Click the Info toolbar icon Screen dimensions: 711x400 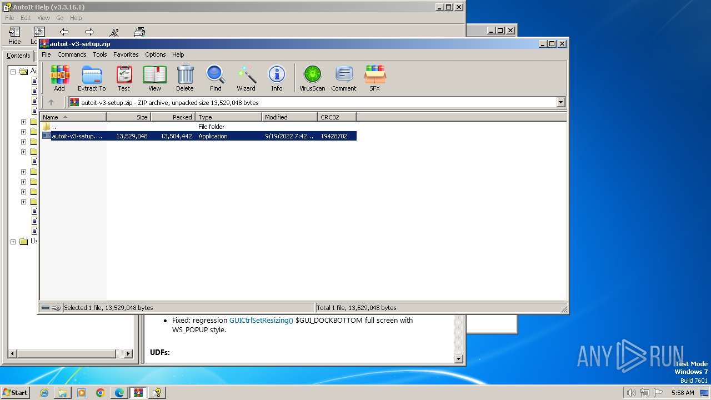[x=277, y=78]
